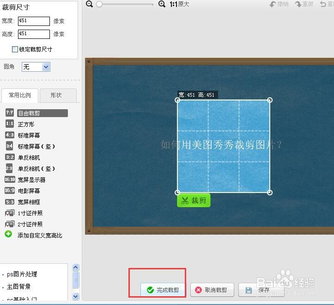
Task: Click the list scrollbar down arrow
Action: 76,296
